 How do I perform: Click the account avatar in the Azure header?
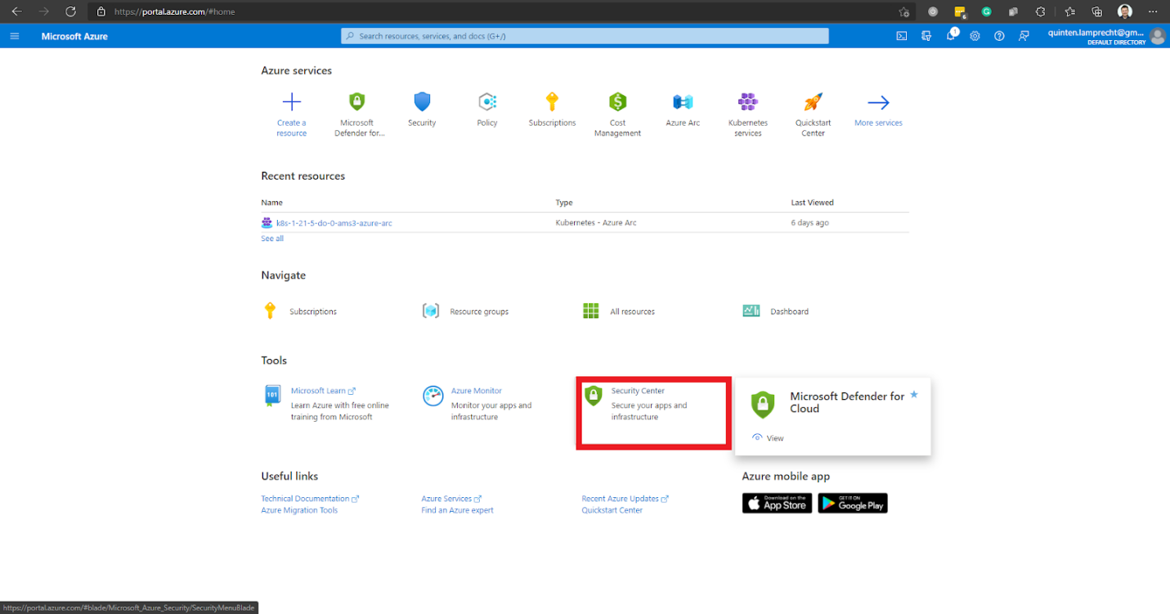1157,36
